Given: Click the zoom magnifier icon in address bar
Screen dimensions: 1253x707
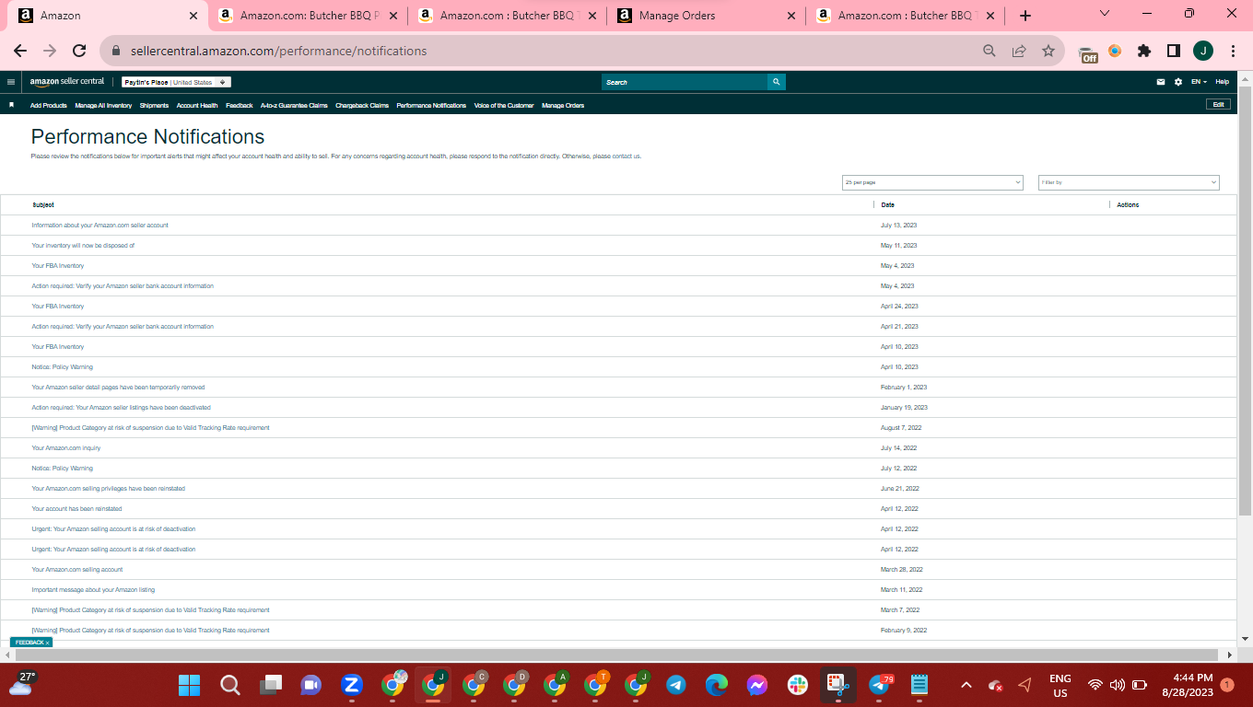Looking at the screenshot, I should pyautogui.click(x=990, y=51).
